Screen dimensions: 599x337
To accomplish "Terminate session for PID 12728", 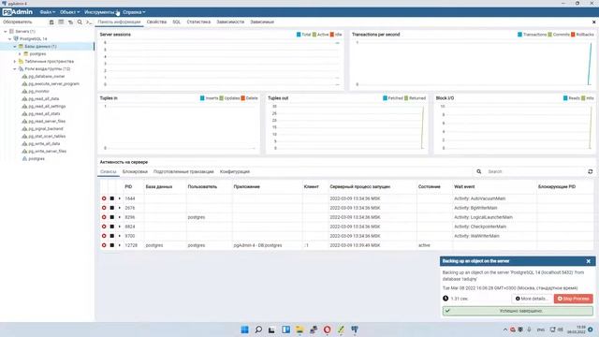I will [x=104, y=245].
